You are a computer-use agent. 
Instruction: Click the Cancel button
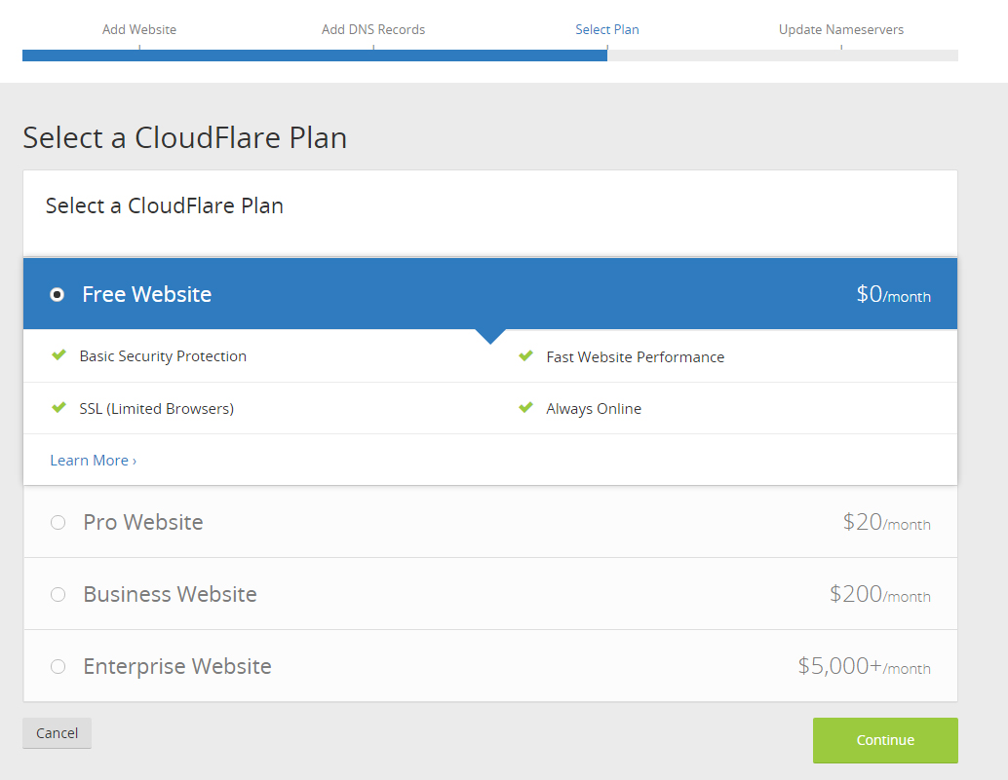56,732
